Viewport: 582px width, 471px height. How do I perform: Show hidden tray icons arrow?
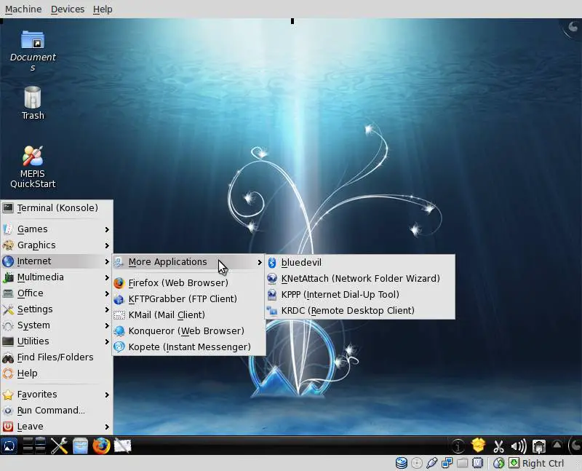(557, 444)
